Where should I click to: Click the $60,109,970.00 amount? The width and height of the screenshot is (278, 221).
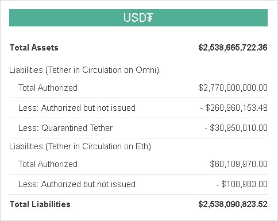tap(238, 164)
